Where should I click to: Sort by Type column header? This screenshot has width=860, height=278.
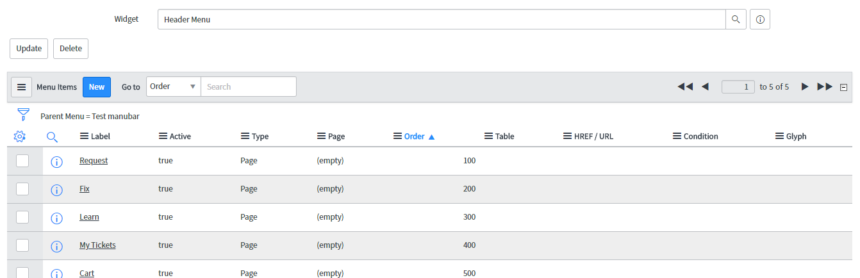[260, 136]
